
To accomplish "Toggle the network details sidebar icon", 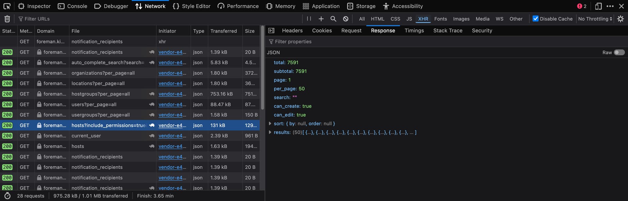I will pos(271,30).
